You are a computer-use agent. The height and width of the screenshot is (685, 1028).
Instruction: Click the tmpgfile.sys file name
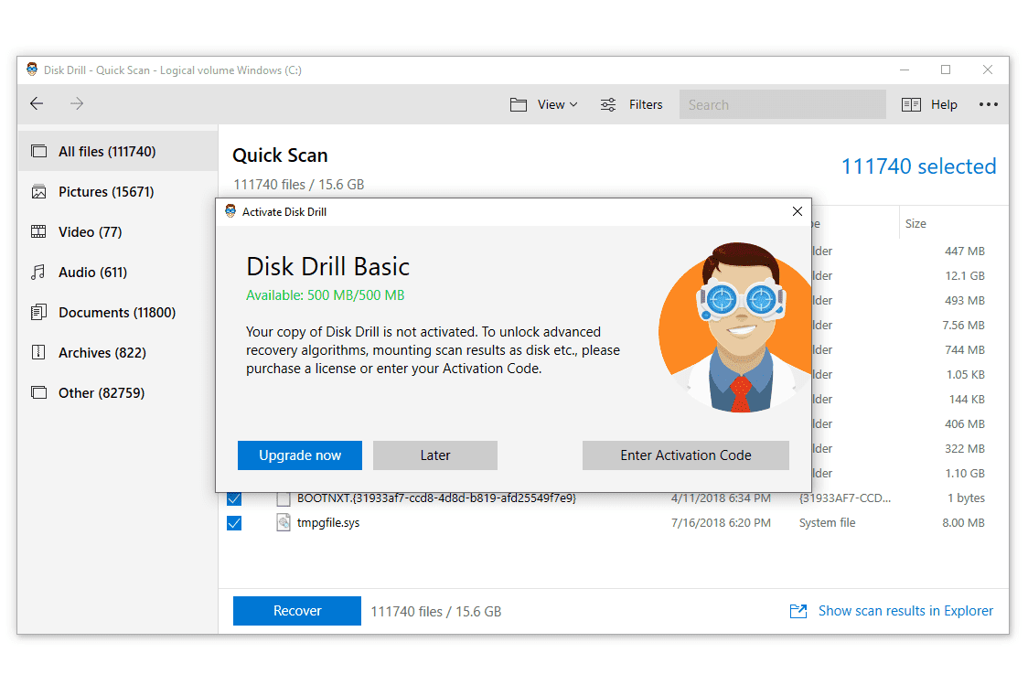[328, 522]
